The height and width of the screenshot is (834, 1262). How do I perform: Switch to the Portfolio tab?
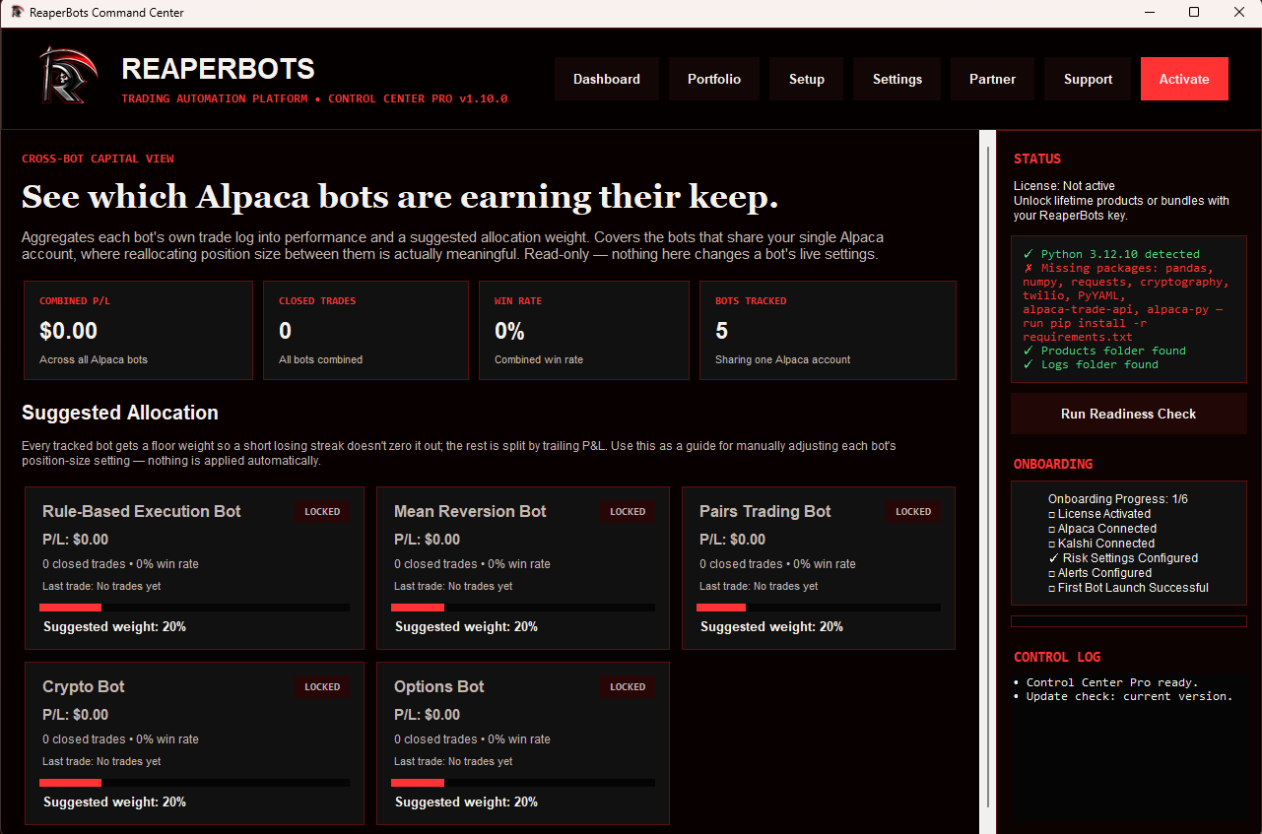click(x=714, y=79)
